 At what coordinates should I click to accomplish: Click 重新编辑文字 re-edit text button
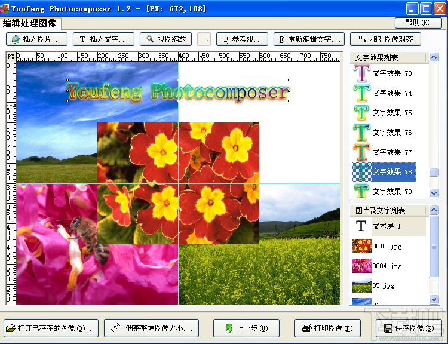click(309, 39)
